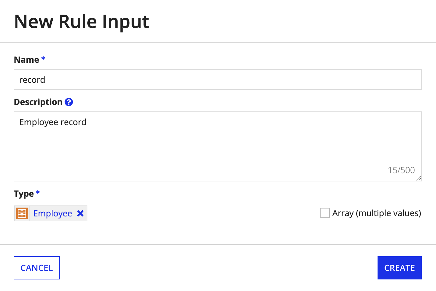The image size is (436, 291).
Task: Click the 15/500 character counter
Action: (x=401, y=170)
